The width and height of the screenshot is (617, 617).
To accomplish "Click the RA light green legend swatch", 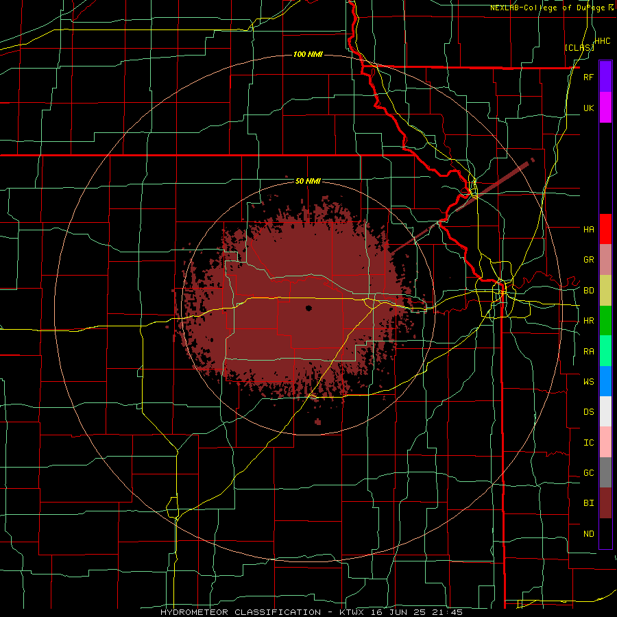I will point(605,351).
